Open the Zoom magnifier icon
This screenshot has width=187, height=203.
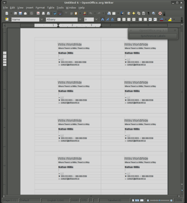pyautogui.click(x=154, y=13)
